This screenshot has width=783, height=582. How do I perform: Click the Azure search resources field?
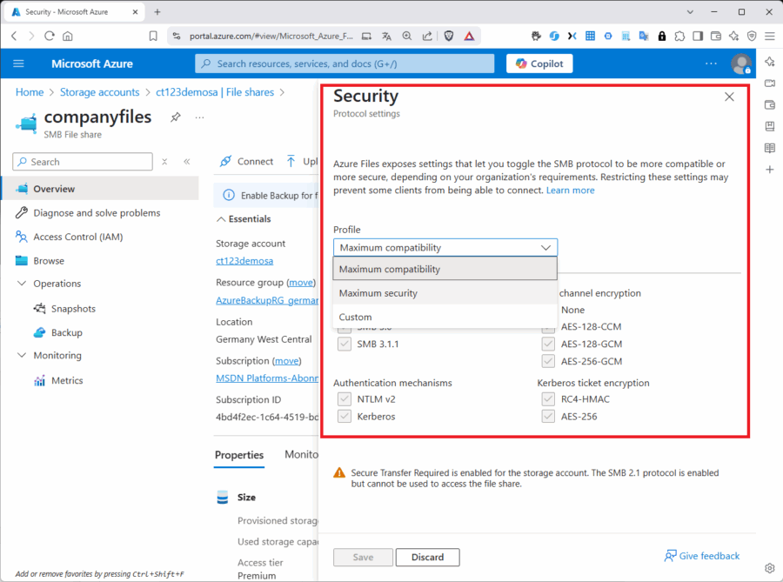(345, 64)
